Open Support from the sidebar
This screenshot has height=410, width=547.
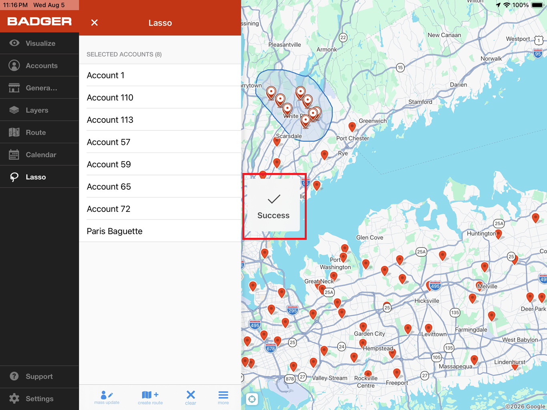pos(39,376)
